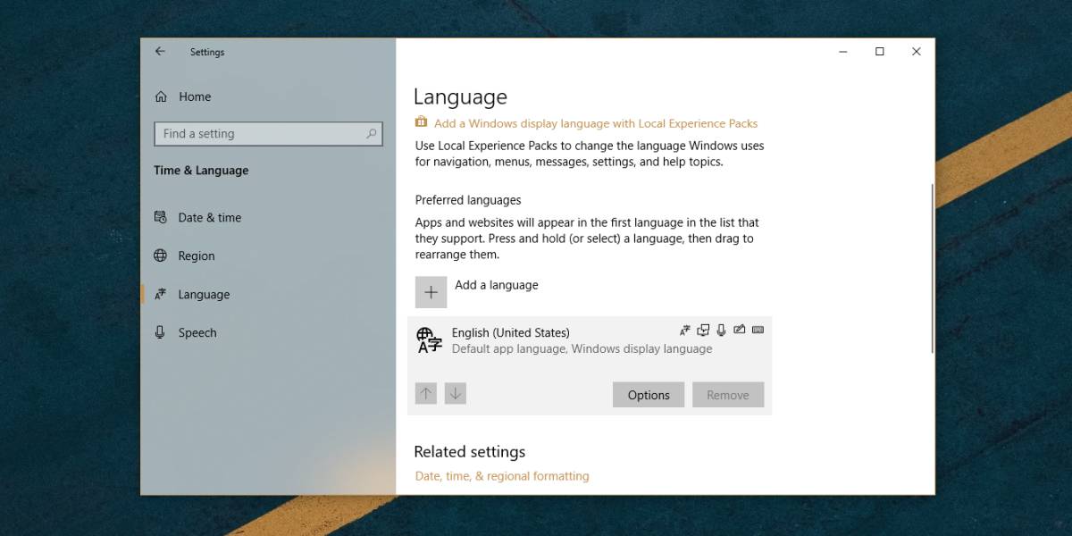The image size is (1072, 536).
Task: Maximize the Settings window
Action: (x=880, y=52)
